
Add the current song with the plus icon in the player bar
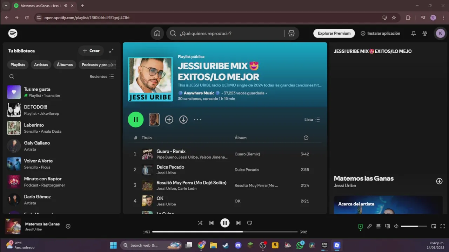(x=68, y=226)
